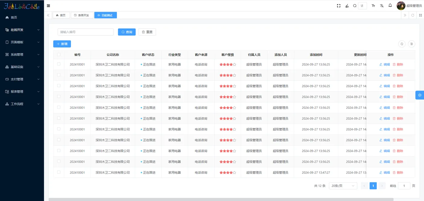This screenshot has width=424, height=201.
Task: Open the floating gear settings on right edge
Action: pos(419,95)
